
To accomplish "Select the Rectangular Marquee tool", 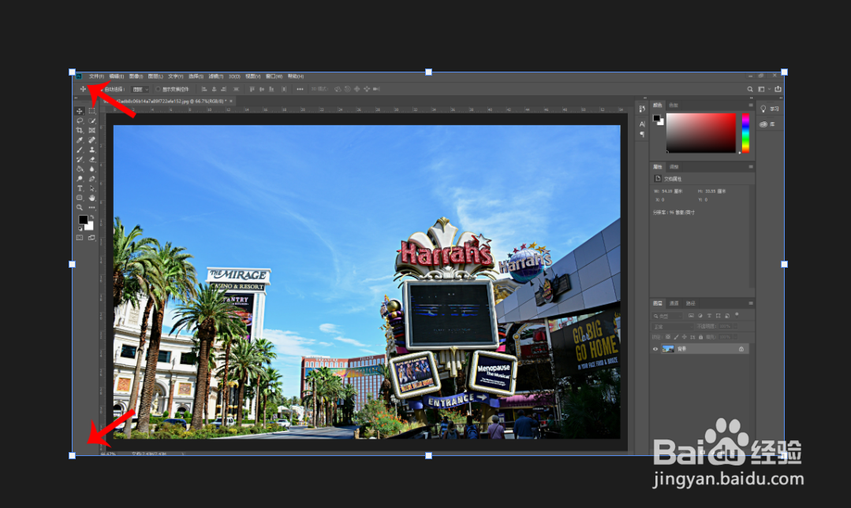I will [x=91, y=110].
